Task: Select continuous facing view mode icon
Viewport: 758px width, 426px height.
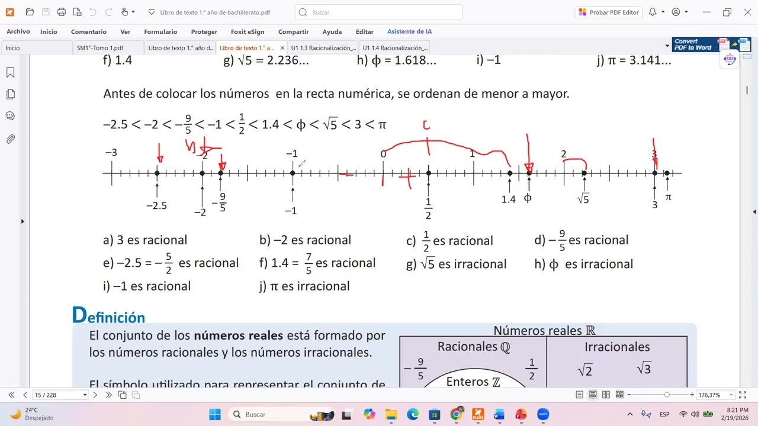Action: pos(619,395)
